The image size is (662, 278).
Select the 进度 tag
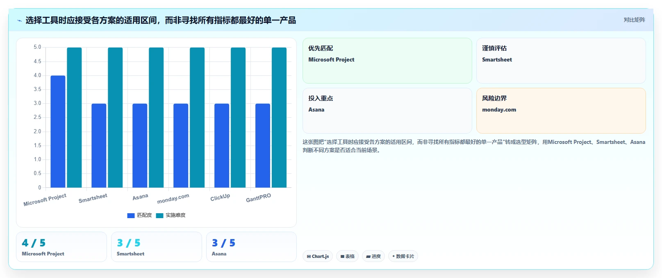(373, 256)
